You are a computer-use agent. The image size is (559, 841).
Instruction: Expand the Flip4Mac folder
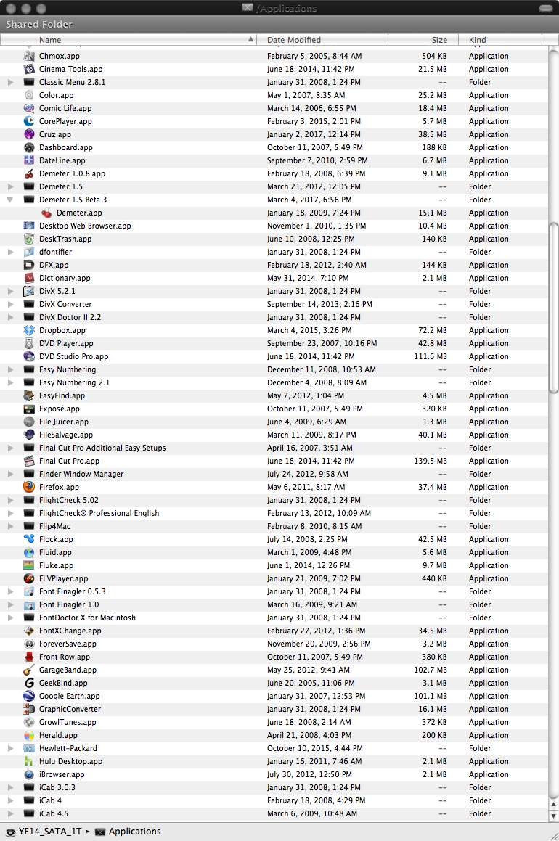(10, 526)
